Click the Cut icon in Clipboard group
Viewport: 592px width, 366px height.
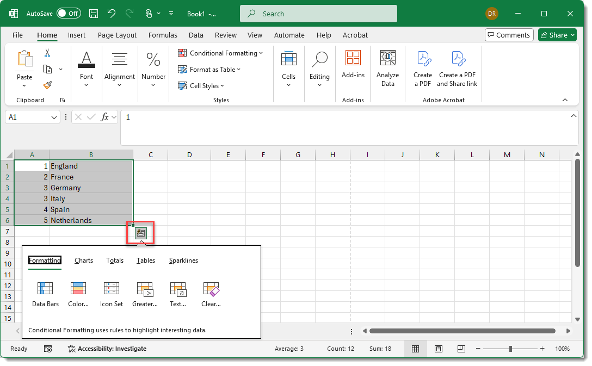click(x=47, y=53)
